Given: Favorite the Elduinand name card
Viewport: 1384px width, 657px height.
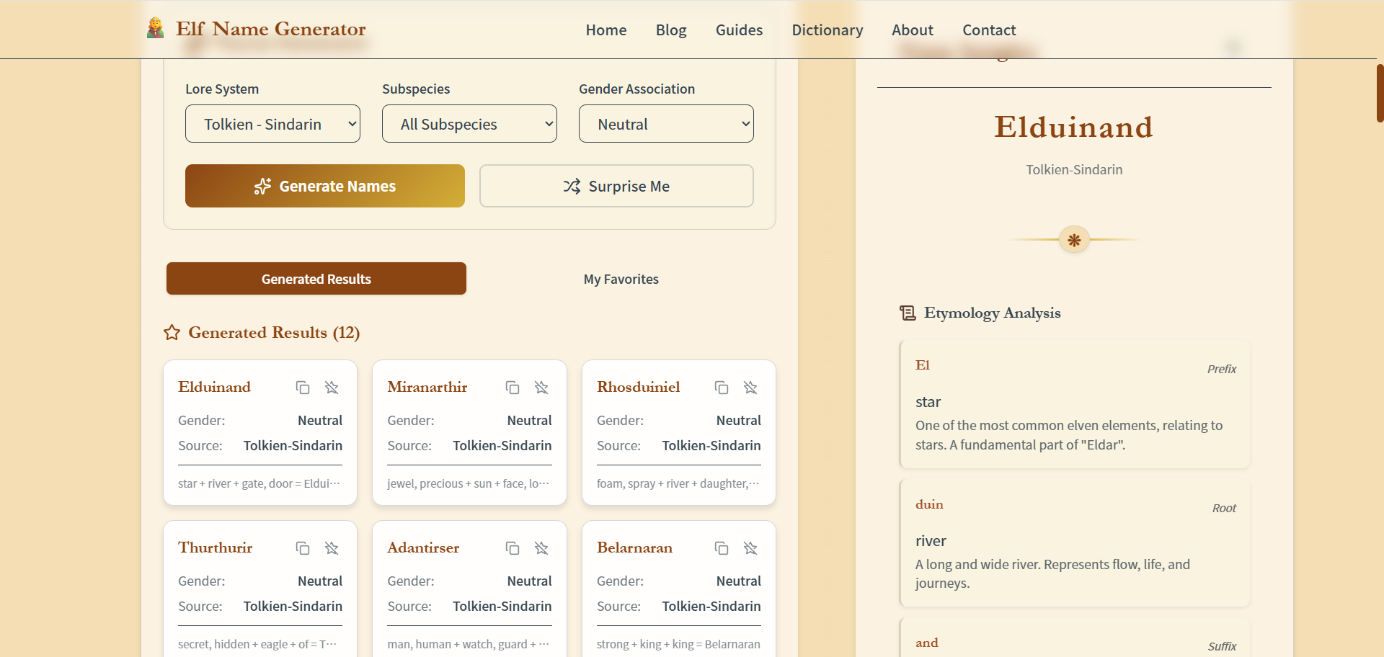Looking at the screenshot, I should pyautogui.click(x=332, y=388).
